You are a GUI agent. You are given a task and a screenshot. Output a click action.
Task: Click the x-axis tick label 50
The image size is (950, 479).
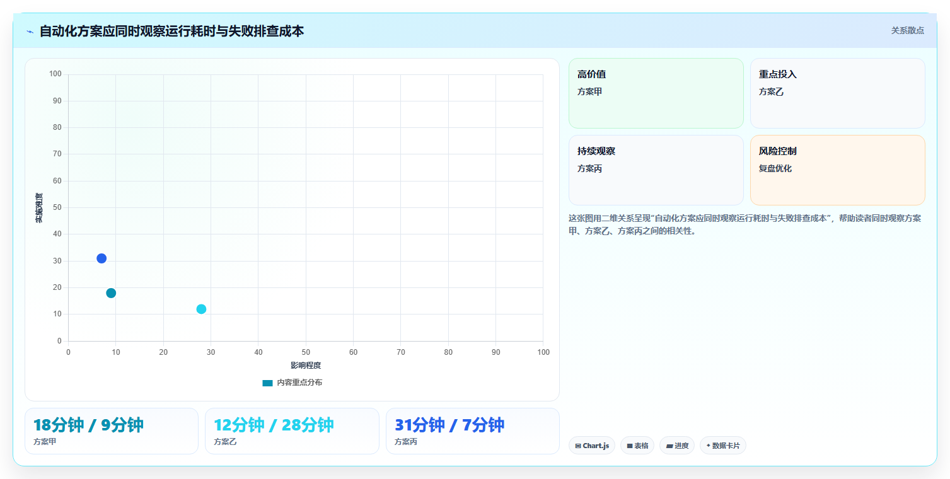306,352
